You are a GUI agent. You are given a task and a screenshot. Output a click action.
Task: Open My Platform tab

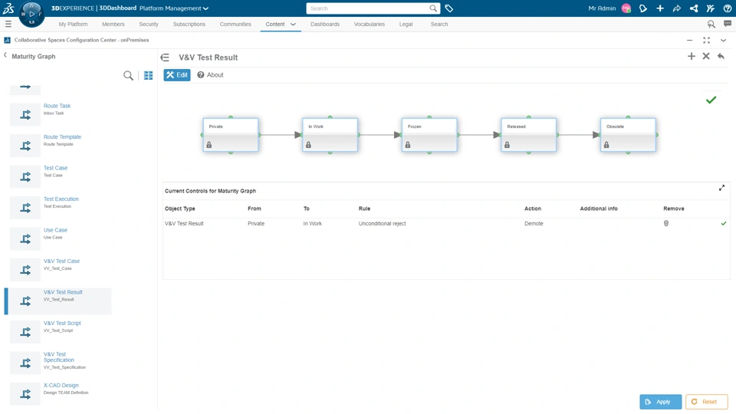pyautogui.click(x=73, y=24)
